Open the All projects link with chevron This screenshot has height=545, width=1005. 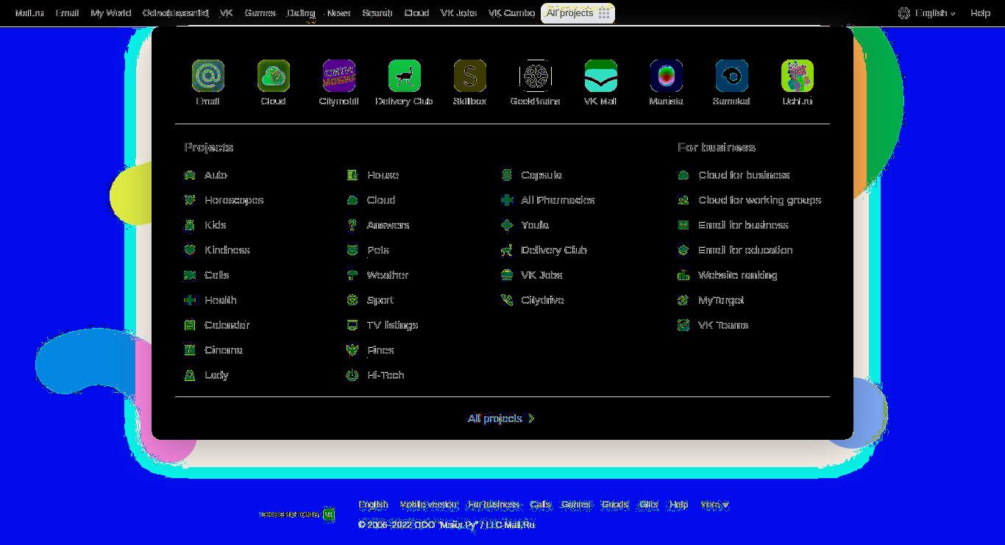502,418
